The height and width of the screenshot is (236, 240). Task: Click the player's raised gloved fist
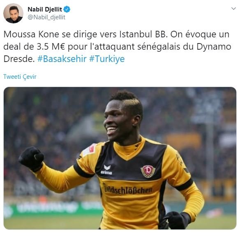[x=31, y=158]
